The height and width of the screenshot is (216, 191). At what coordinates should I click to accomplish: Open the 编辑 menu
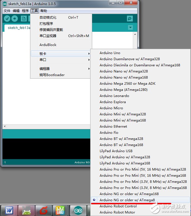[x=16, y=11]
